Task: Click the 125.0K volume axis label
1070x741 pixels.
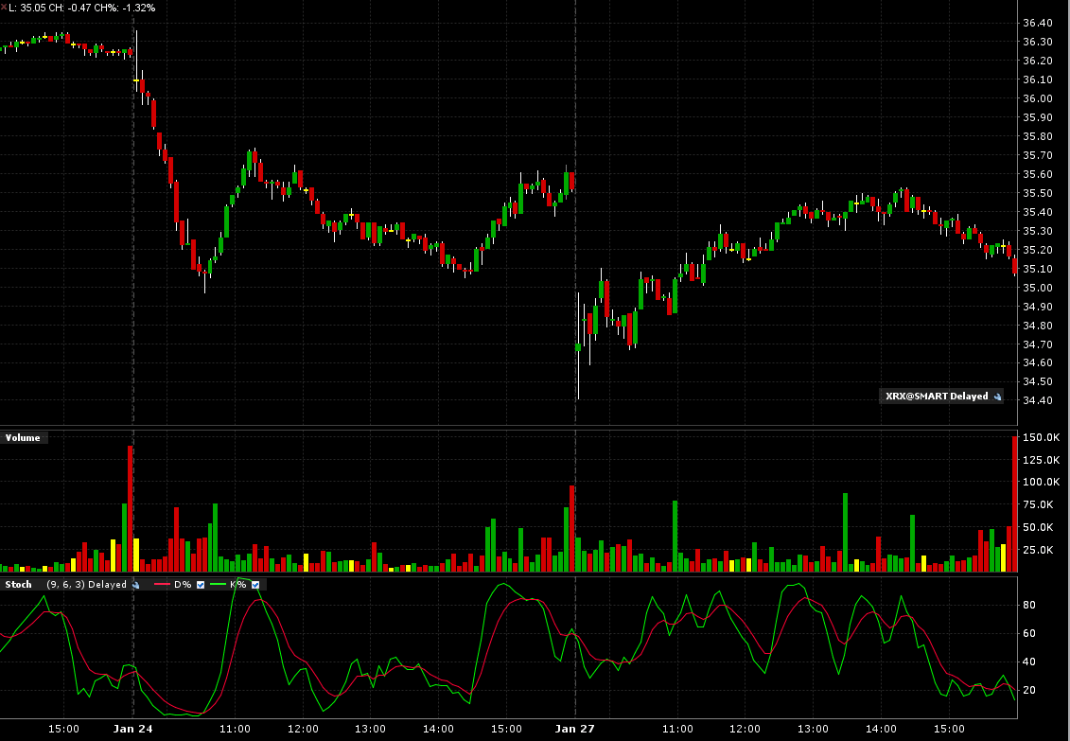Action: [1042, 461]
